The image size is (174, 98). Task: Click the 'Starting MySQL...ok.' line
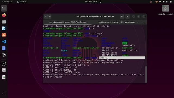(60, 70)
